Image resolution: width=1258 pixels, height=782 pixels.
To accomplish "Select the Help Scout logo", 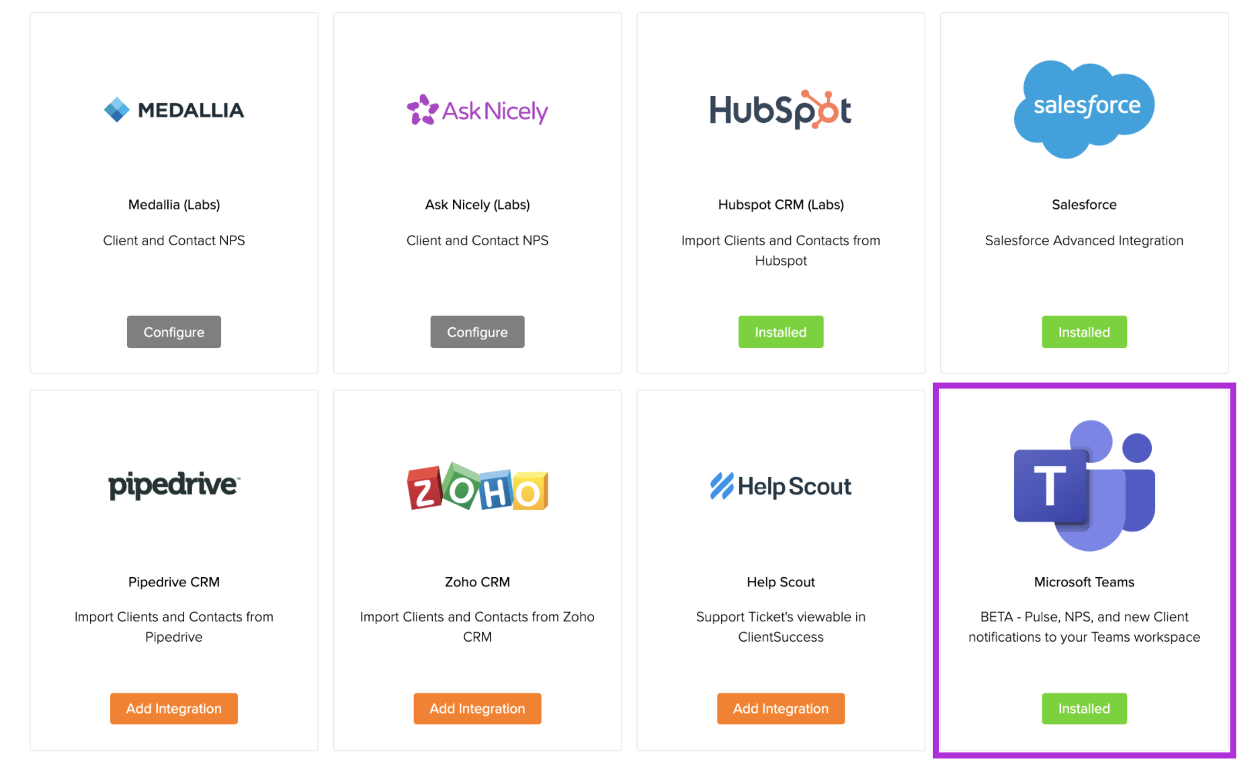I will [780, 486].
